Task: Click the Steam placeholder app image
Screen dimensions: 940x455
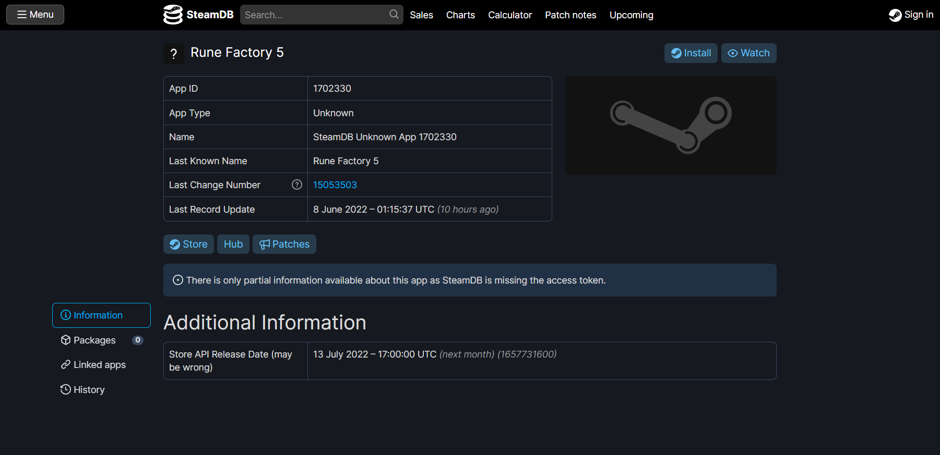Action: click(x=671, y=125)
